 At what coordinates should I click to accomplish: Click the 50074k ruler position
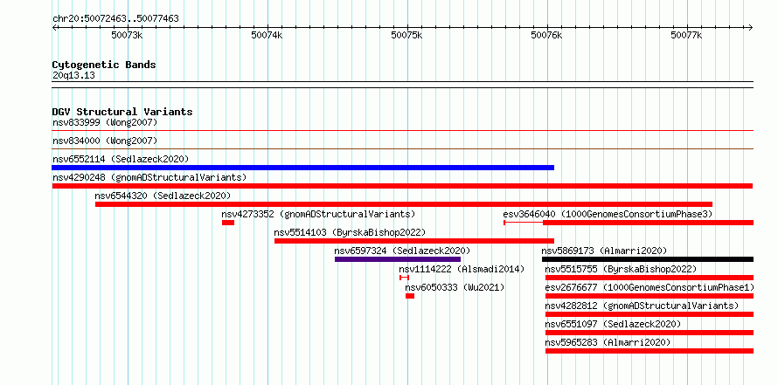pyautogui.click(x=267, y=35)
